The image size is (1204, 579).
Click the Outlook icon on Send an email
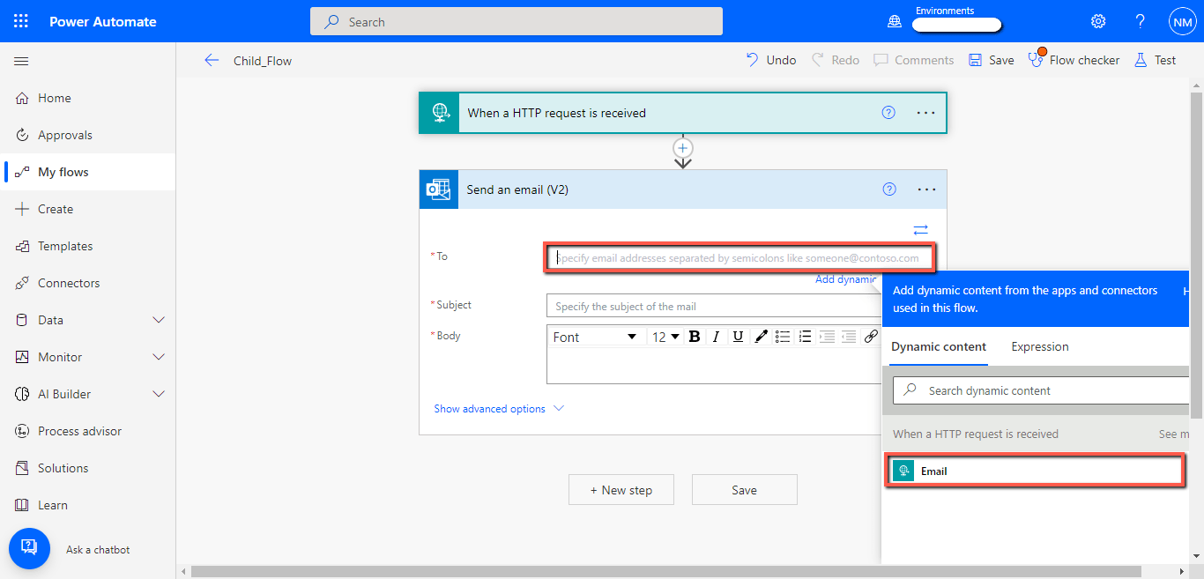point(439,189)
